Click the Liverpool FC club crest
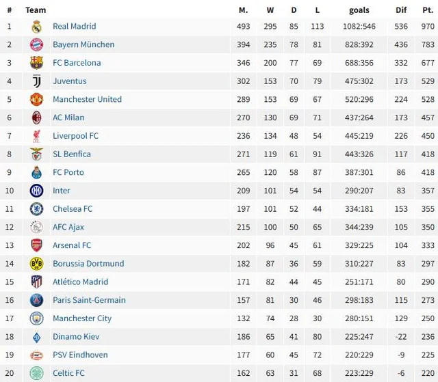This screenshot has height=382, width=438. click(x=36, y=136)
